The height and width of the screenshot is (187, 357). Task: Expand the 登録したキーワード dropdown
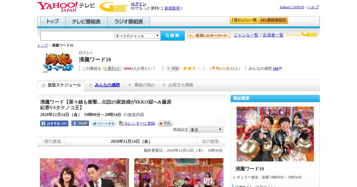[209, 35]
